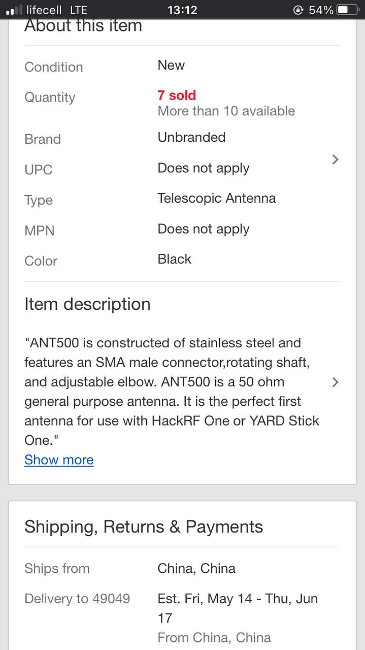This screenshot has width=365, height=650.
Task: Tap the Ships from China, China value
Action: coord(196,568)
